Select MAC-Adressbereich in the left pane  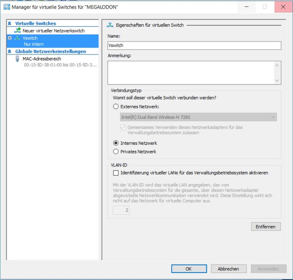coord(42,59)
